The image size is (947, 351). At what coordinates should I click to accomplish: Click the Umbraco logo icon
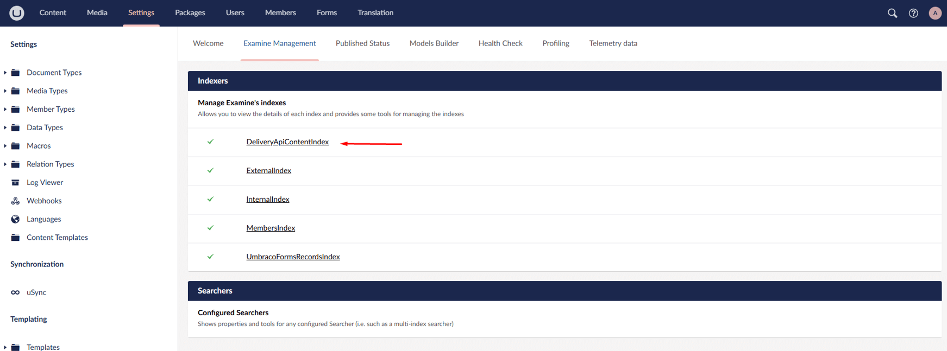pos(17,12)
